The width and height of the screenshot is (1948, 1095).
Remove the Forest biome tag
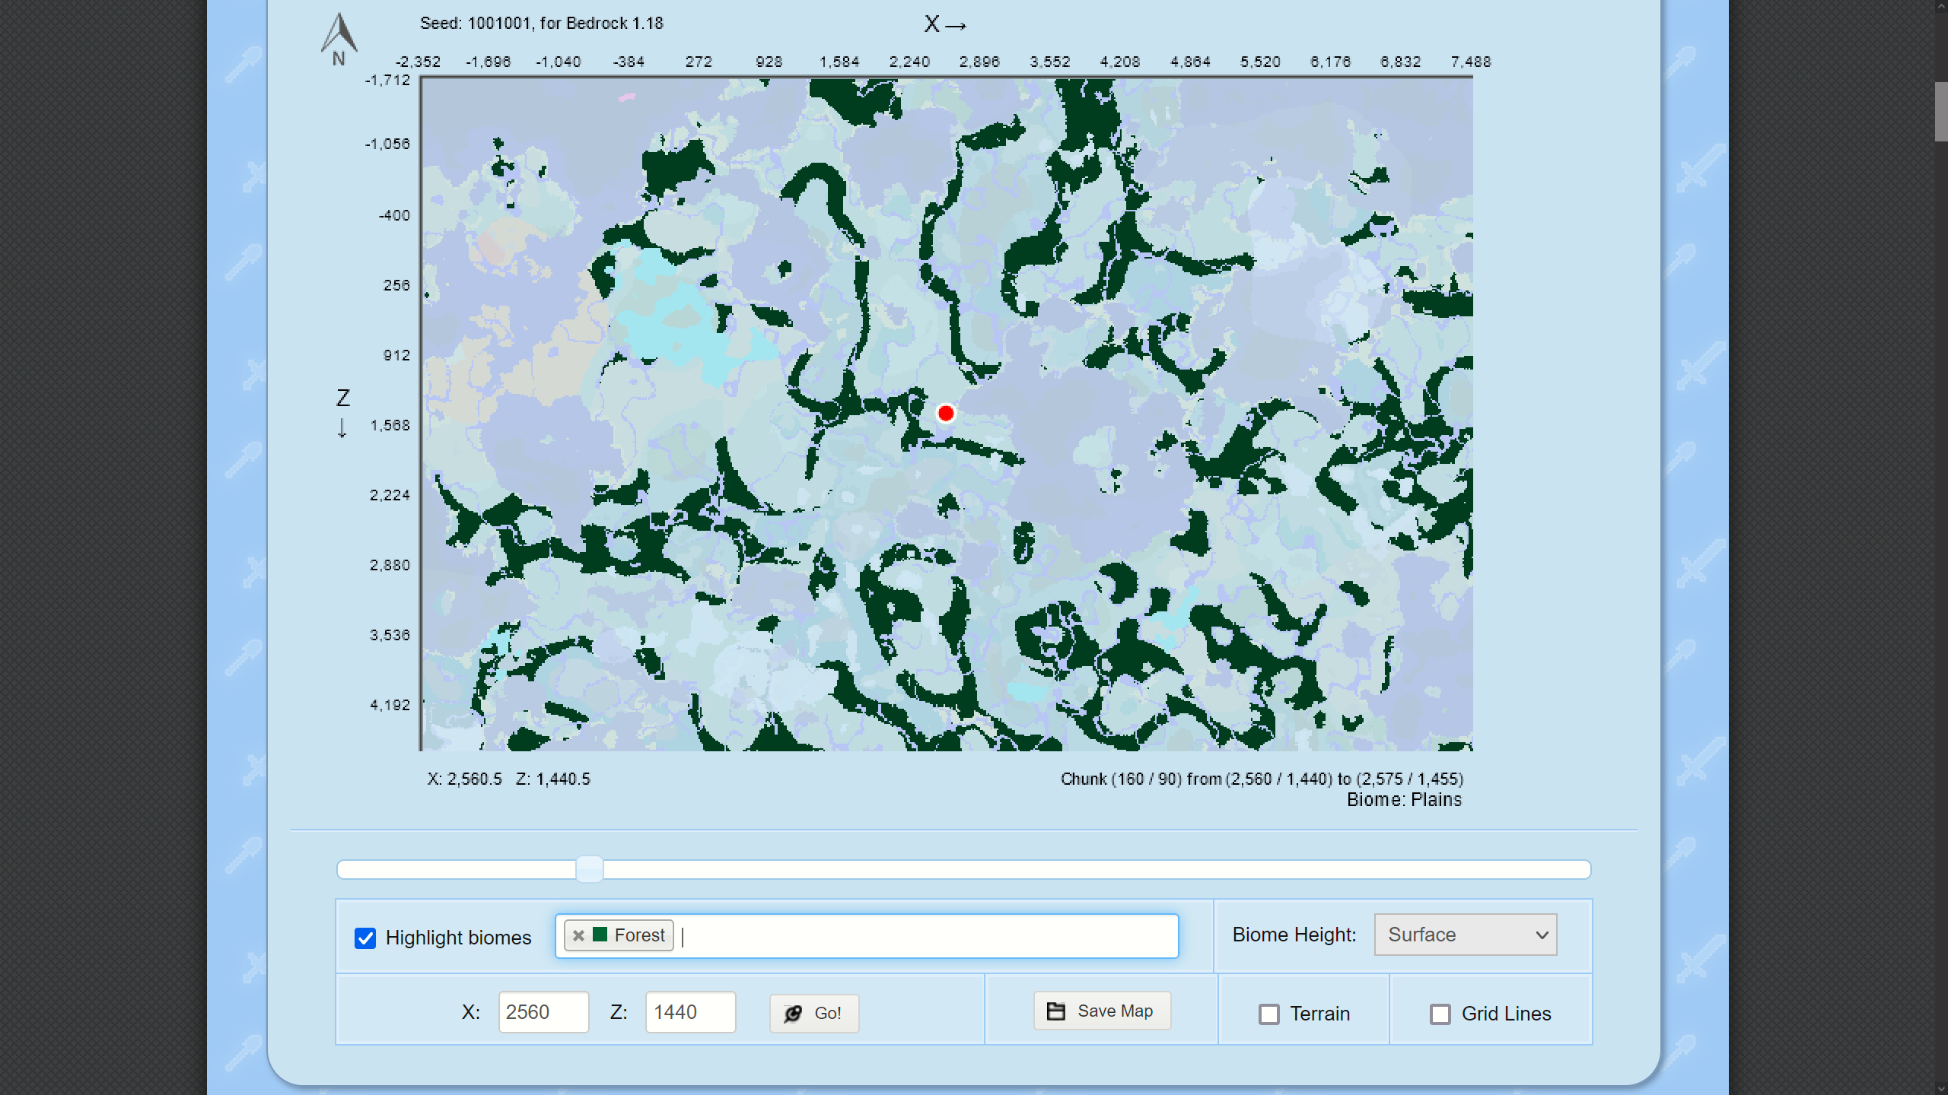tap(578, 935)
